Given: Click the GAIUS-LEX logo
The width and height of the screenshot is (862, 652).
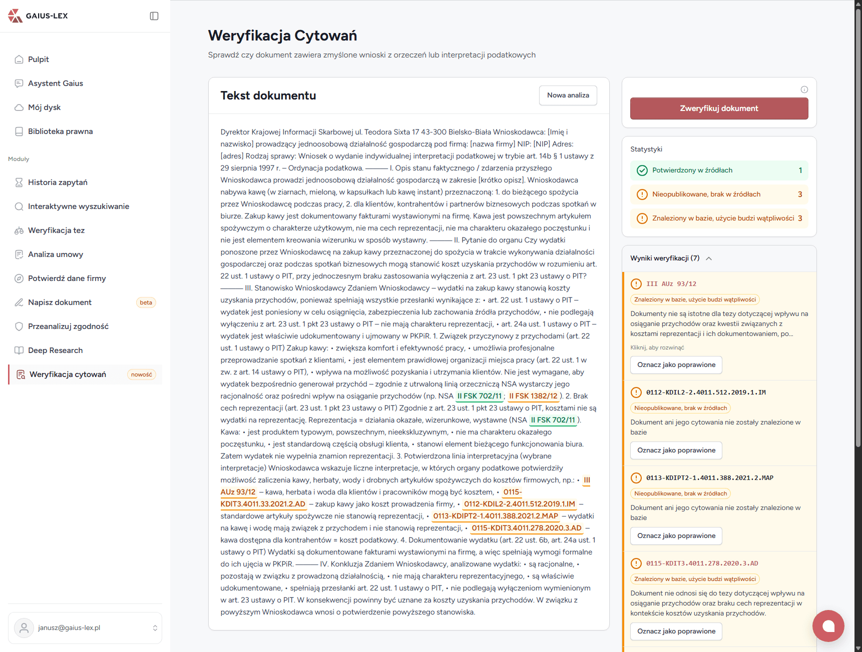Looking at the screenshot, I should (x=38, y=16).
